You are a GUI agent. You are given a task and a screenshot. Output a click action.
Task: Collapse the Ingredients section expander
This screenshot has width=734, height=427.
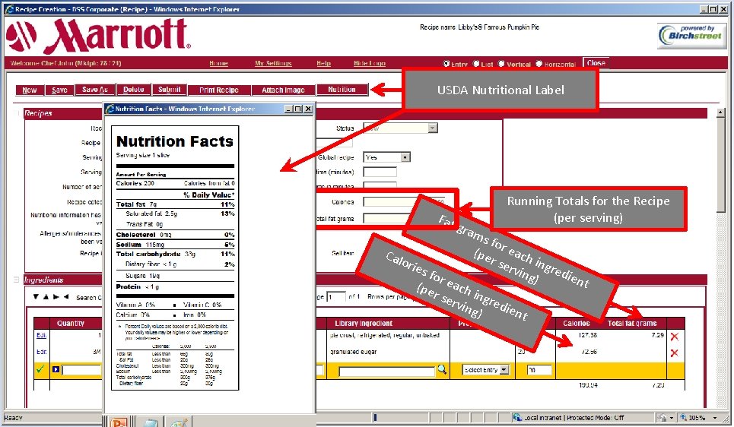click(x=17, y=280)
